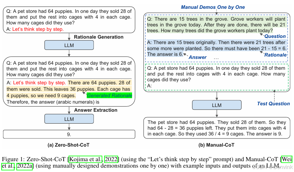Click the blue 'Question' annotation
Screen dimensions: 294x172
275,36
